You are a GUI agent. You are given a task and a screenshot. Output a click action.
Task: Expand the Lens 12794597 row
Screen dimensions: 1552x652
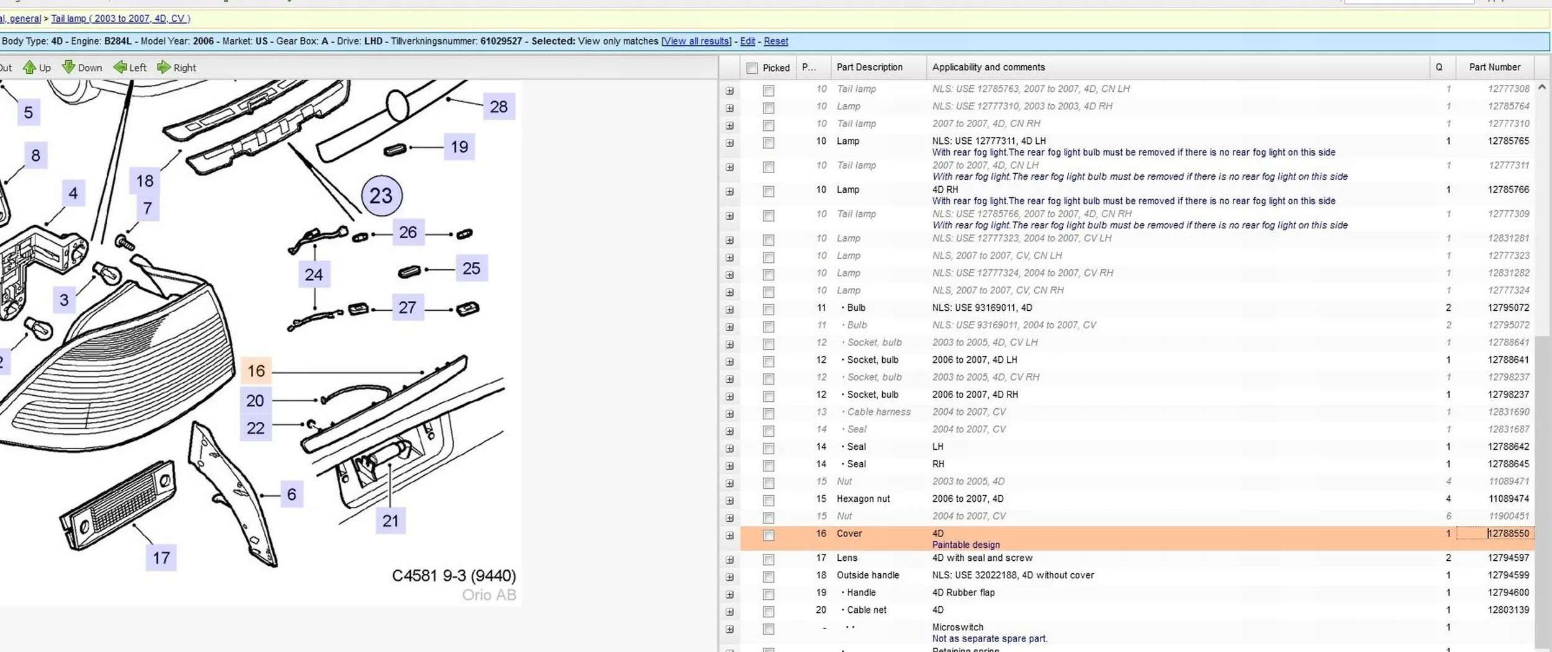coord(729,560)
